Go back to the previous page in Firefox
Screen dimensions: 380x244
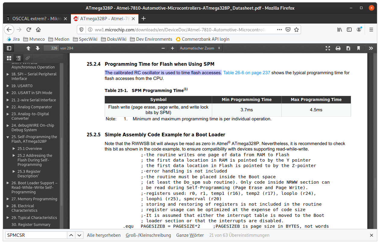[9, 30]
